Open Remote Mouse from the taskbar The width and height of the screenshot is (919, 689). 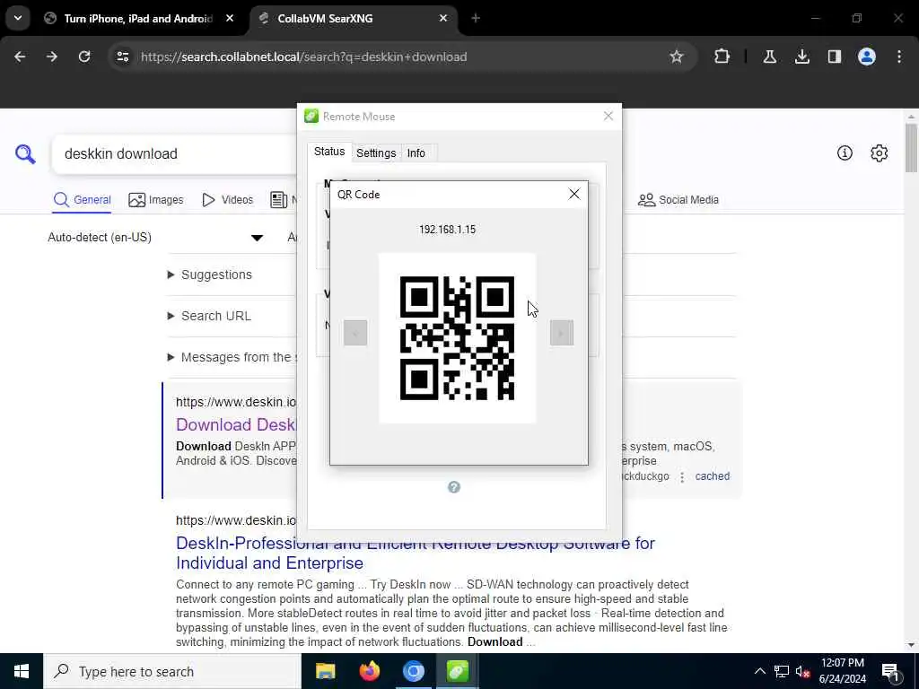tap(457, 671)
